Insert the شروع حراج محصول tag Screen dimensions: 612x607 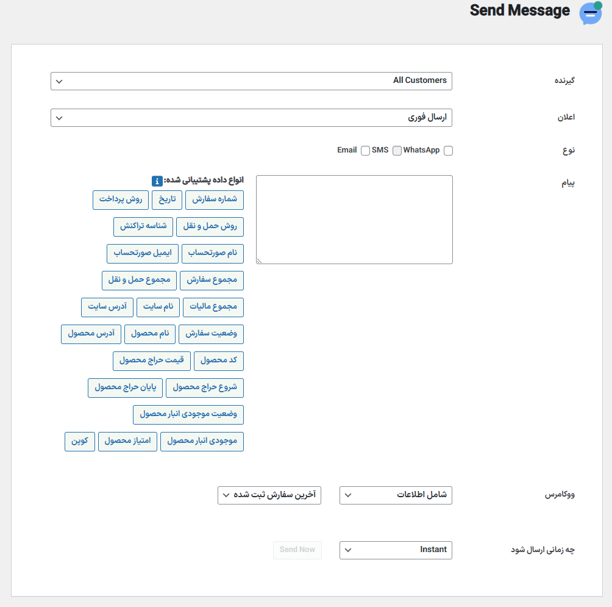click(205, 388)
